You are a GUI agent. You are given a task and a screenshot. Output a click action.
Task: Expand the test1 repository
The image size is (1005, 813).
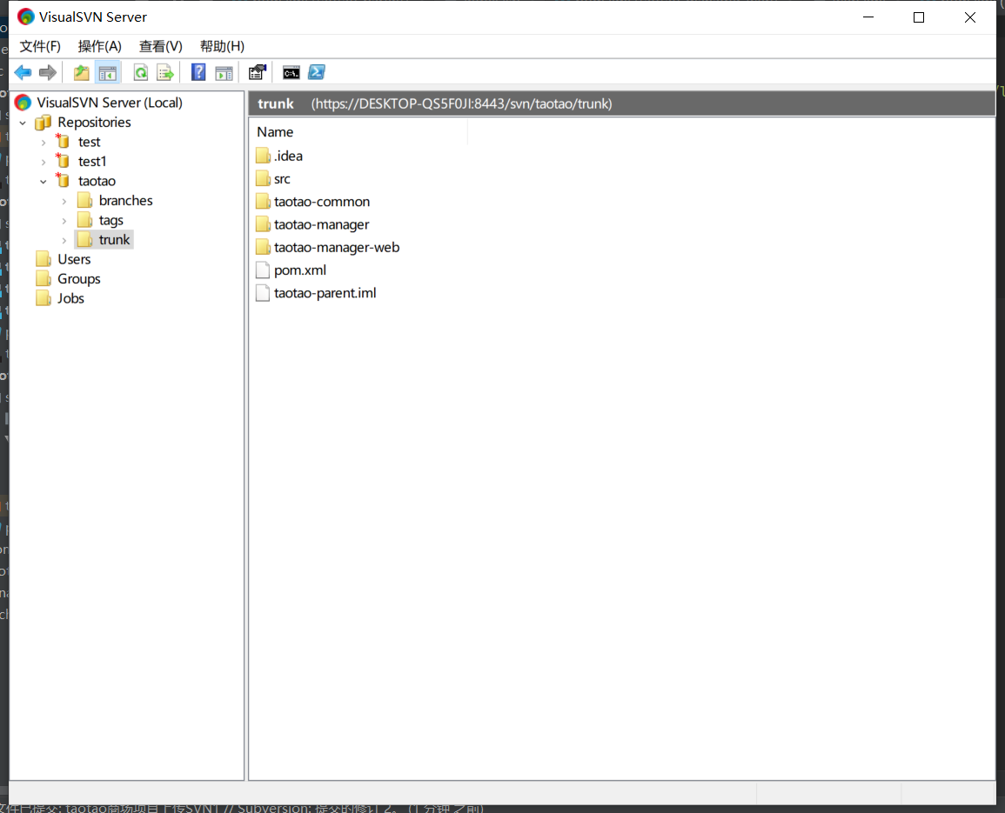44,162
